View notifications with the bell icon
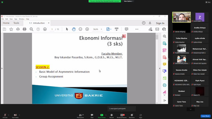This screenshot has height=119, width=212. (150, 23)
